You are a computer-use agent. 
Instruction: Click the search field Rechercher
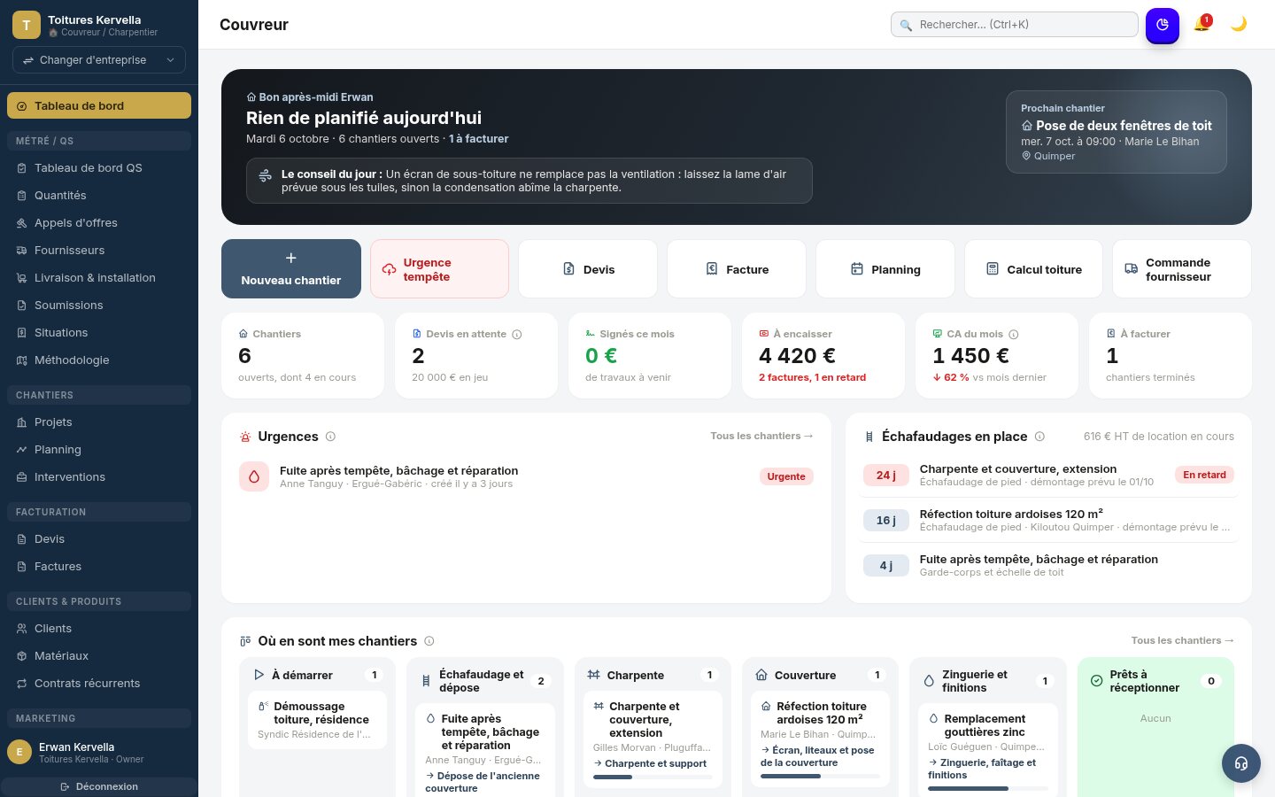tap(1015, 25)
